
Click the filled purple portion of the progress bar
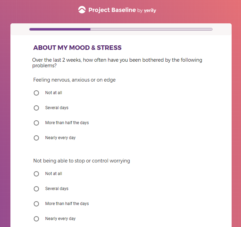pos(60,29)
